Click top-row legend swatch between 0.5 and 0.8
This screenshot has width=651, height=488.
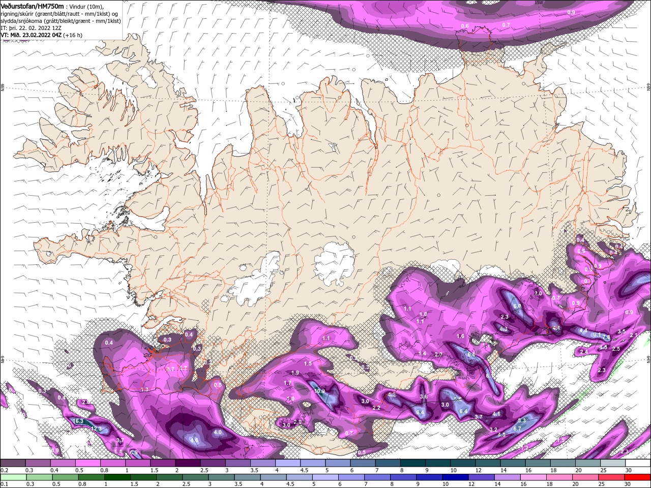pyautogui.click(x=88, y=463)
